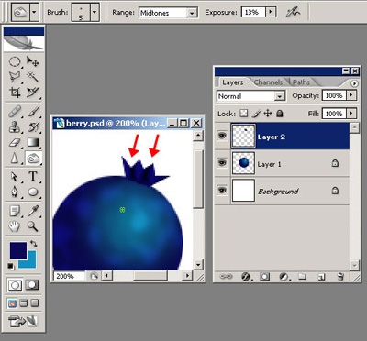
Task: Hide the Background layer eye
Action: (x=222, y=190)
